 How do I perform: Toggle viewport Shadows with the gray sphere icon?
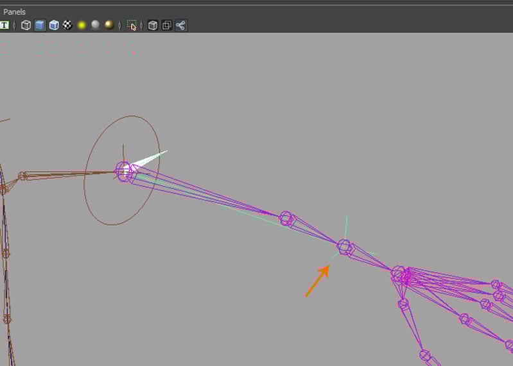coord(95,25)
